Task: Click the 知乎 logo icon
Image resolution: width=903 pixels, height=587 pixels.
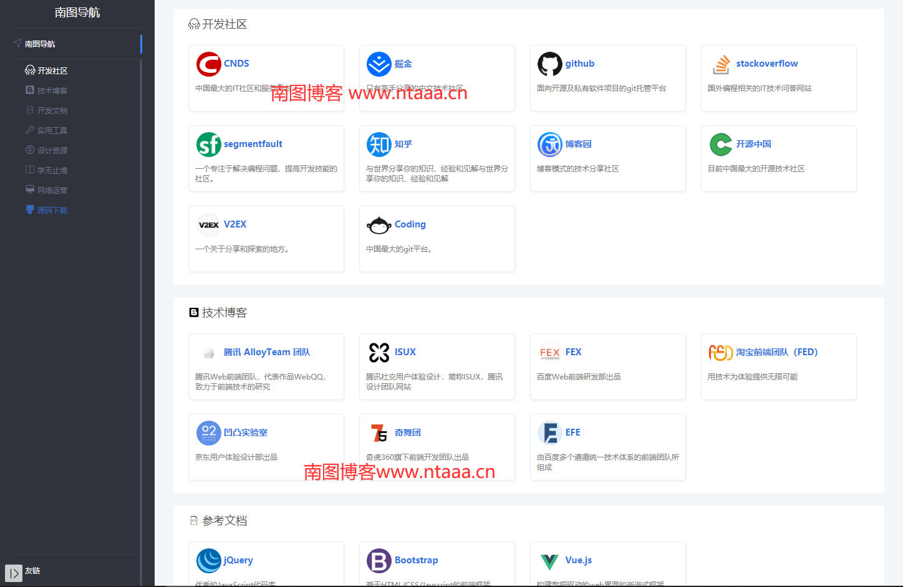Action: tap(379, 144)
